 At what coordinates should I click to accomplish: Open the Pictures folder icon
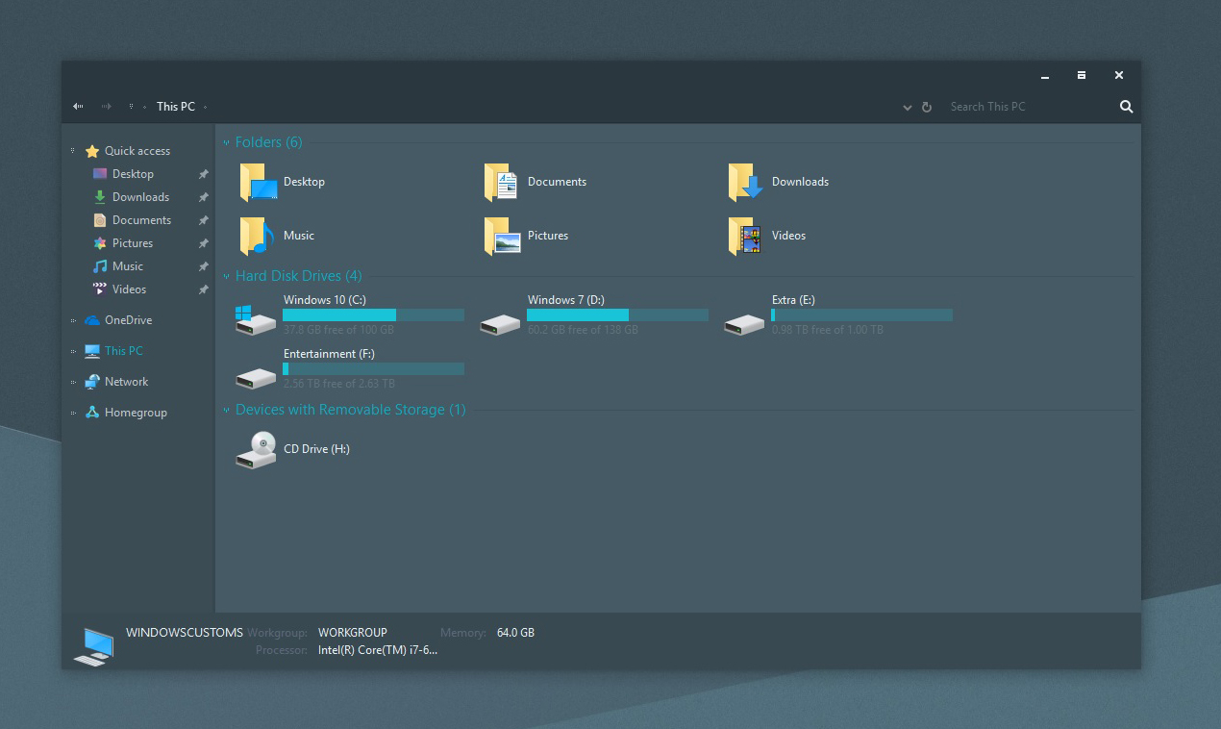point(500,236)
